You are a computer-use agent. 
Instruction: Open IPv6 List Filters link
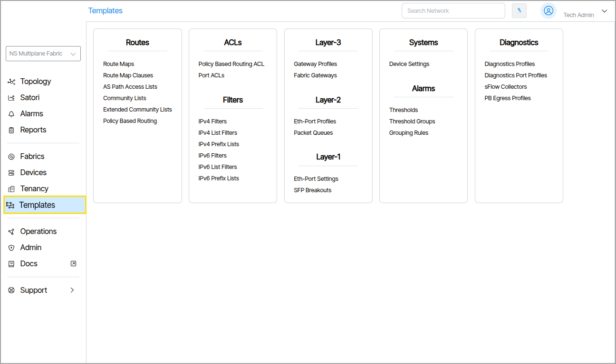[218, 167]
